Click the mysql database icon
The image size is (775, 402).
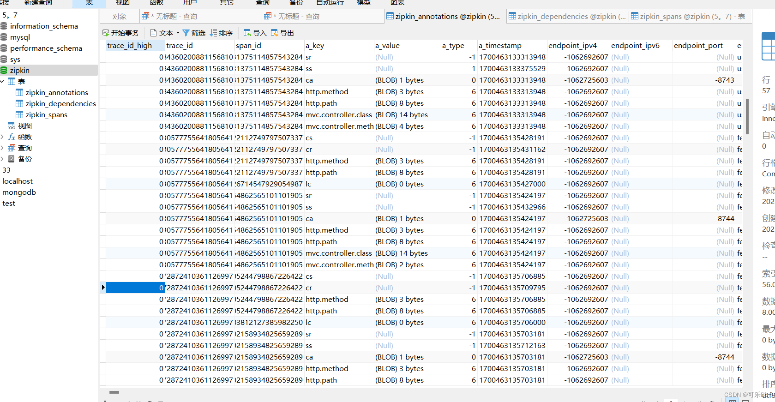4,37
